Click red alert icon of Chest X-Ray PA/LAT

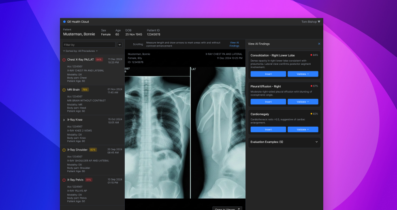coord(64,60)
